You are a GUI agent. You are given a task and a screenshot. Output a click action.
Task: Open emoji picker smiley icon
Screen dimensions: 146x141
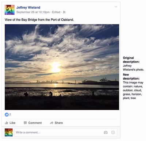(x=113, y=133)
